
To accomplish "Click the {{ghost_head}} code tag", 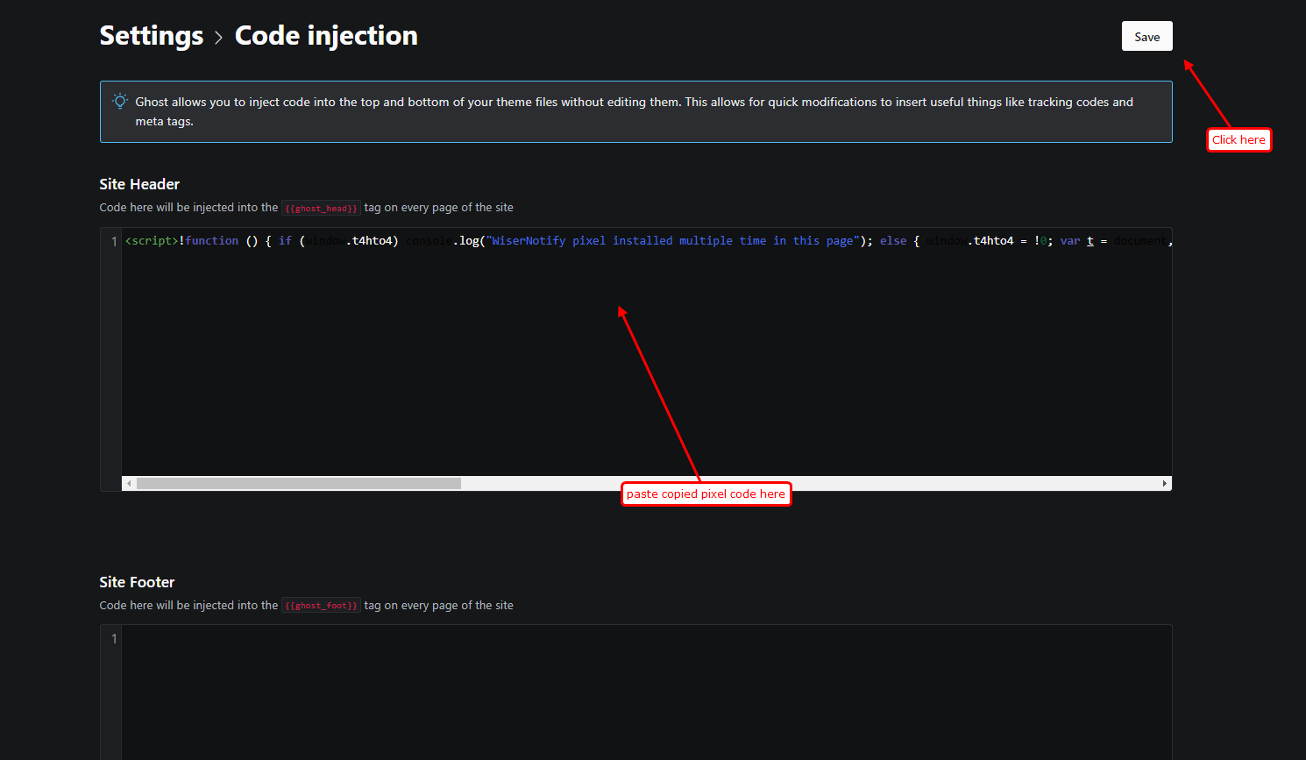I will (321, 209).
